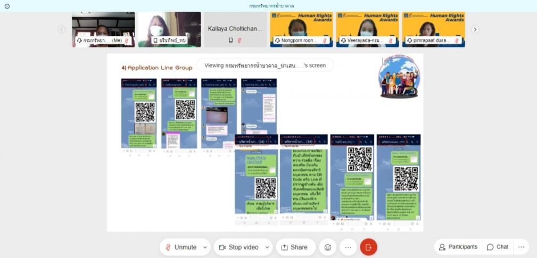Viewport: 537px width, 258px height.
Task: Click the red leave meeting button
Action: [x=368, y=247]
